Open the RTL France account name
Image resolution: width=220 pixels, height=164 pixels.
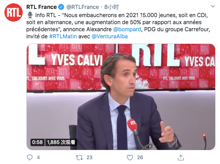[41, 7]
